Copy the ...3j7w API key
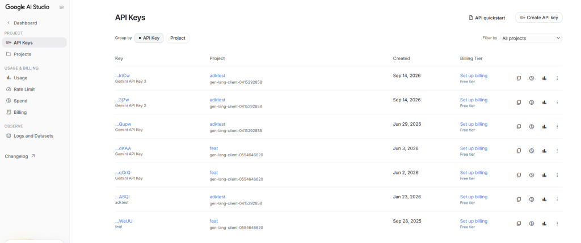This screenshot has width=581, height=243. [519, 103]
